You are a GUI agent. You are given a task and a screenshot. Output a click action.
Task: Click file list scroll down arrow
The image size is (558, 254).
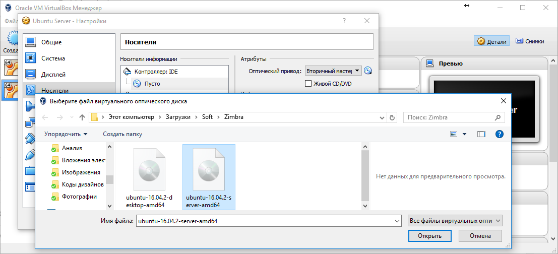365,206
